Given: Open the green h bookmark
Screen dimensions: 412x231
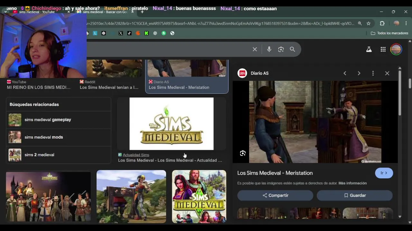Looking at the screenshot, I should [164, 33].
